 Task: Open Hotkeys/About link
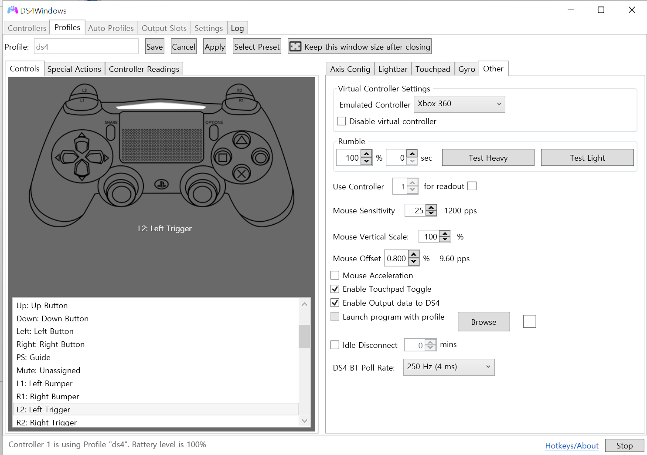tap(572, 445)
